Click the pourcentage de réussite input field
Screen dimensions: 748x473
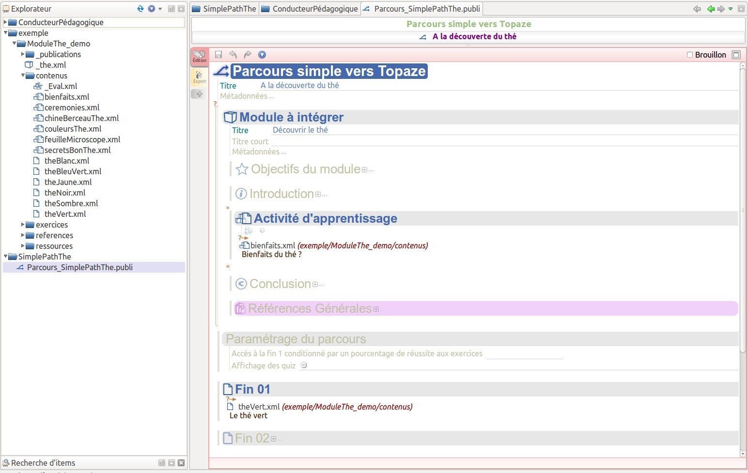coord(524,354)
